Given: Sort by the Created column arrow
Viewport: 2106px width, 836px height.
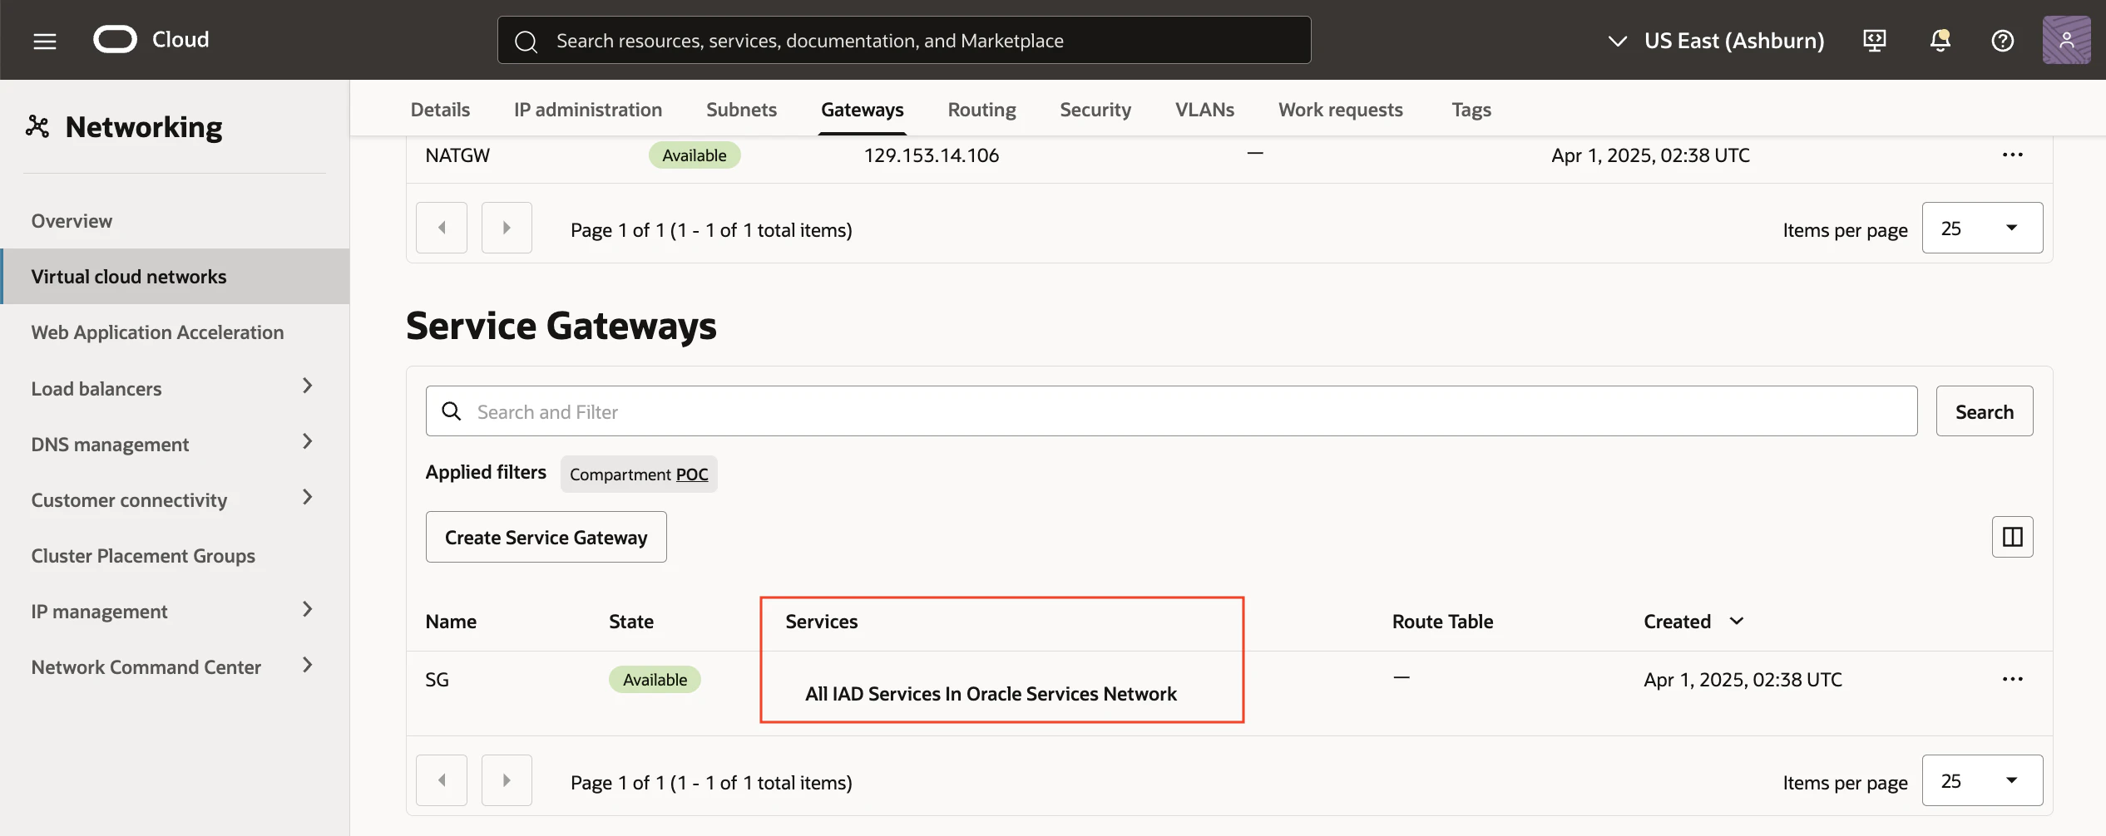Looking at the screenshot, I should coord(1737,621).
